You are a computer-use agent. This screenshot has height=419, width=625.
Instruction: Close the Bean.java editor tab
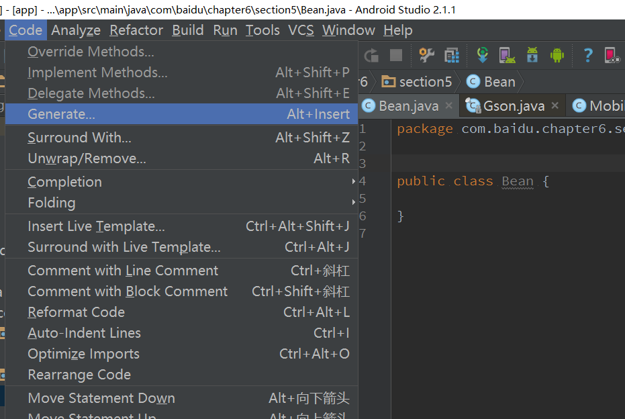tap(450, 105)
